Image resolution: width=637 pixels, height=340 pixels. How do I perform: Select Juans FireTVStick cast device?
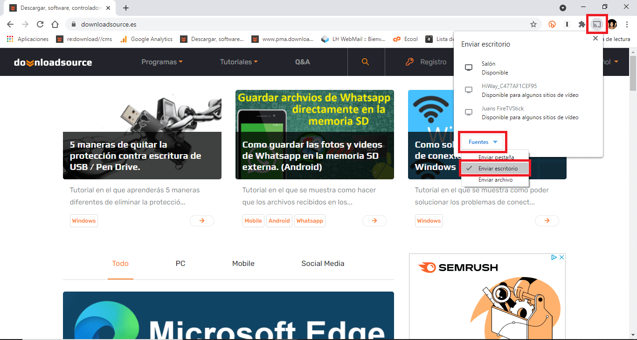(528, 113)
